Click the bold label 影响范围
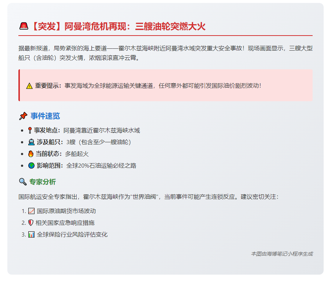This screenshot has width=331, height=286. 50,166
